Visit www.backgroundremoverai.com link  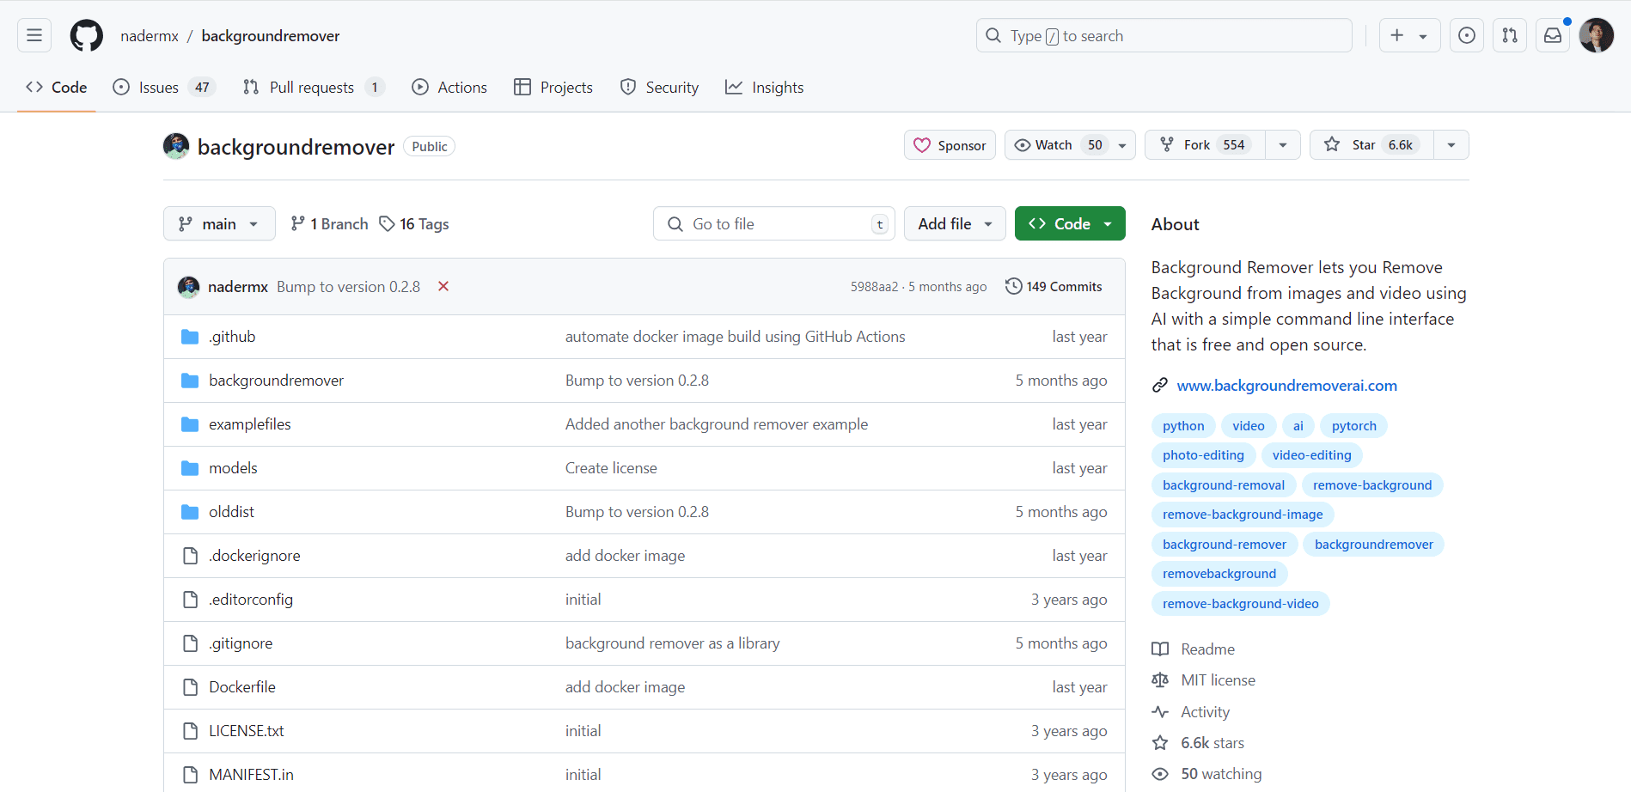(x=1286, y=385)
